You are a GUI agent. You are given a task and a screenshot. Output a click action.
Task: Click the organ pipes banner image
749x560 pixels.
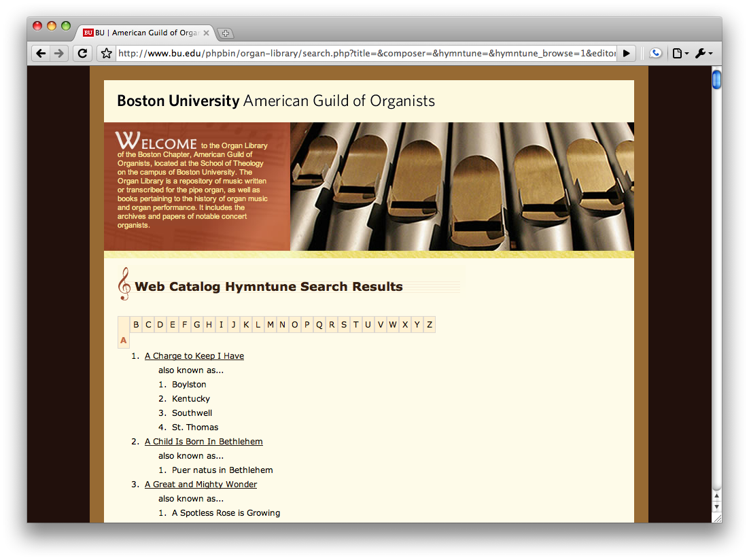click(462, 186)
